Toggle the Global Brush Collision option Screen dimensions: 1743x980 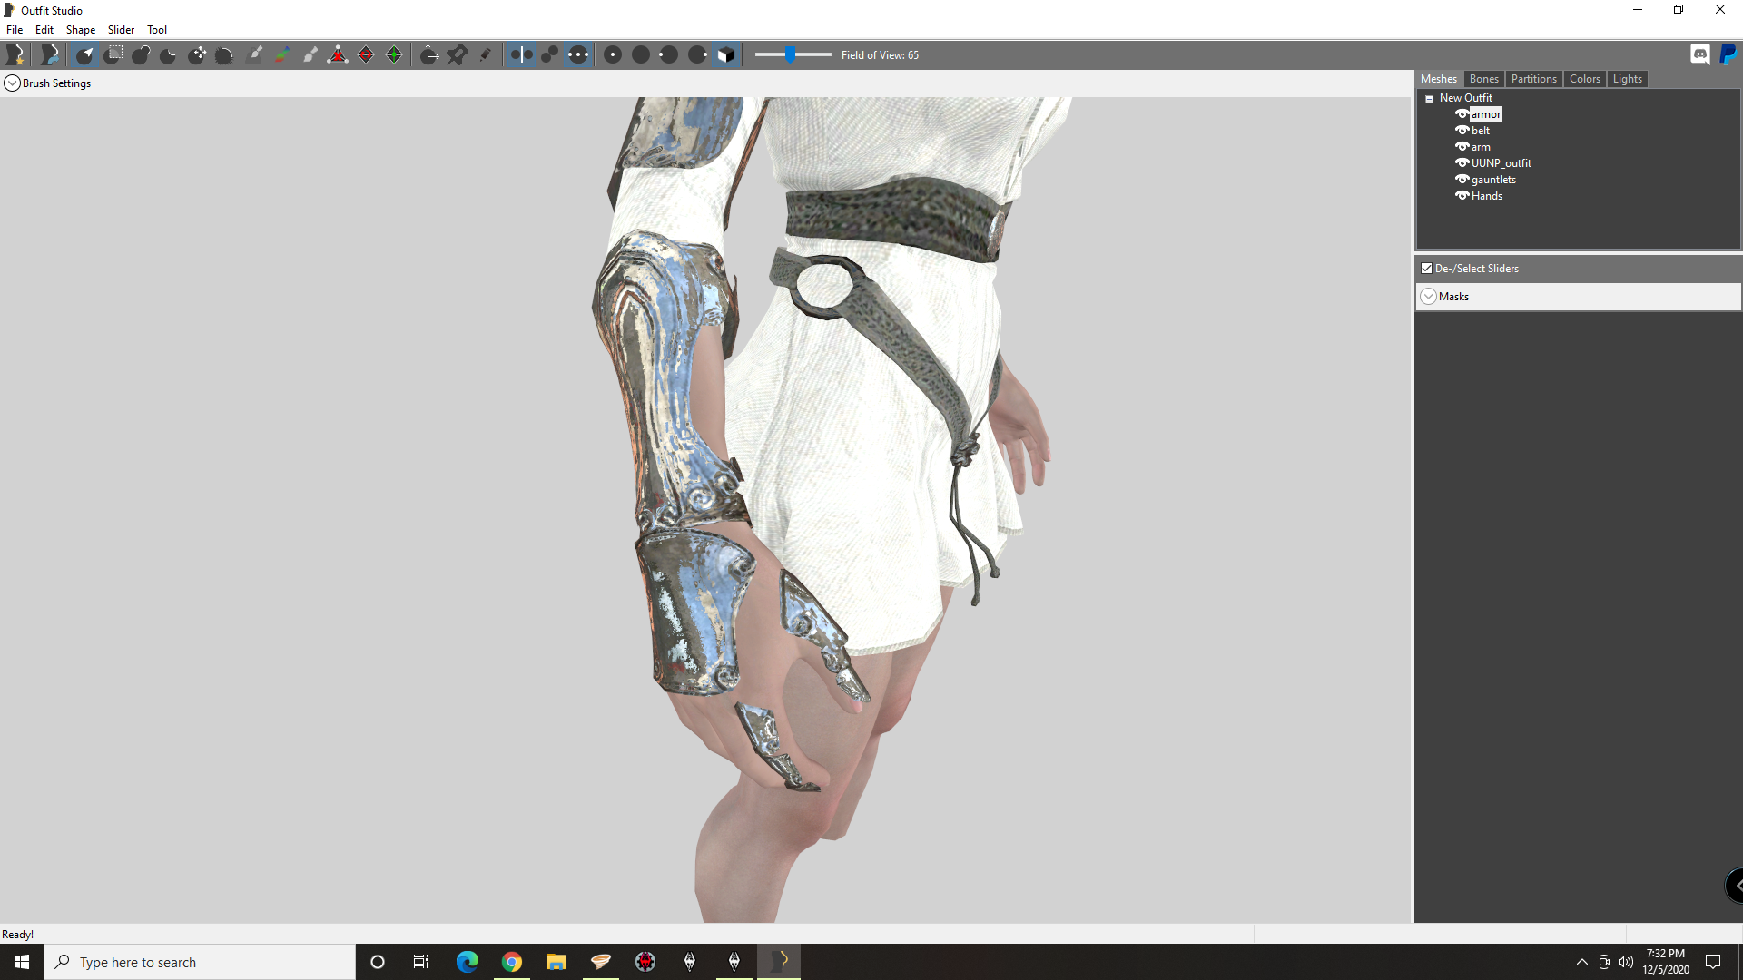pyautogui.click(x=578, y=55)
